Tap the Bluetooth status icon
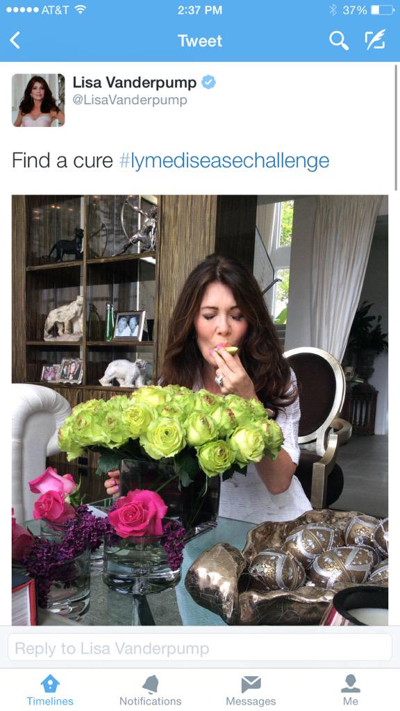This screenshot has width=400, height=711. tap(333, 10)
